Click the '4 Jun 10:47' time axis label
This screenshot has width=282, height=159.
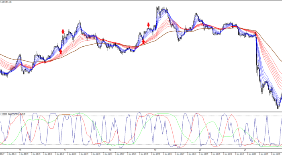(x=60, y=154)
